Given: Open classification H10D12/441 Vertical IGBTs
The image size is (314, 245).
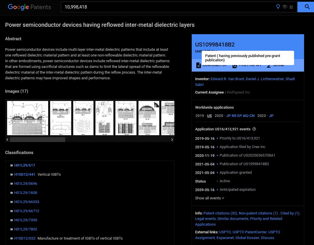Looking at the screenshot, I should [x=25, y=175].
